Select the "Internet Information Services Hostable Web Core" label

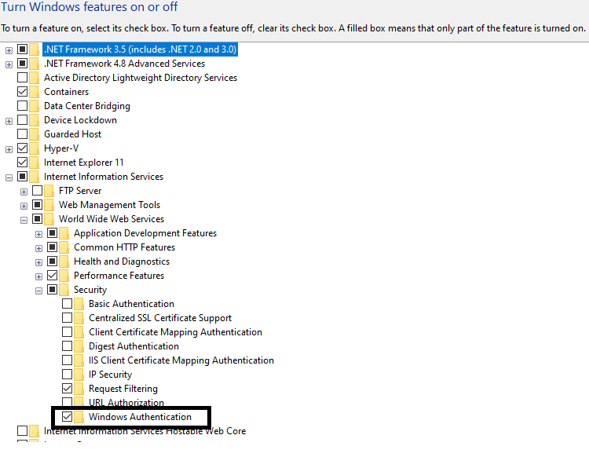[145, 431]
